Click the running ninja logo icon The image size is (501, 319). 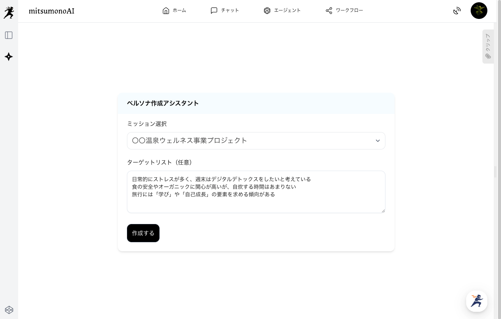point(9,12)
